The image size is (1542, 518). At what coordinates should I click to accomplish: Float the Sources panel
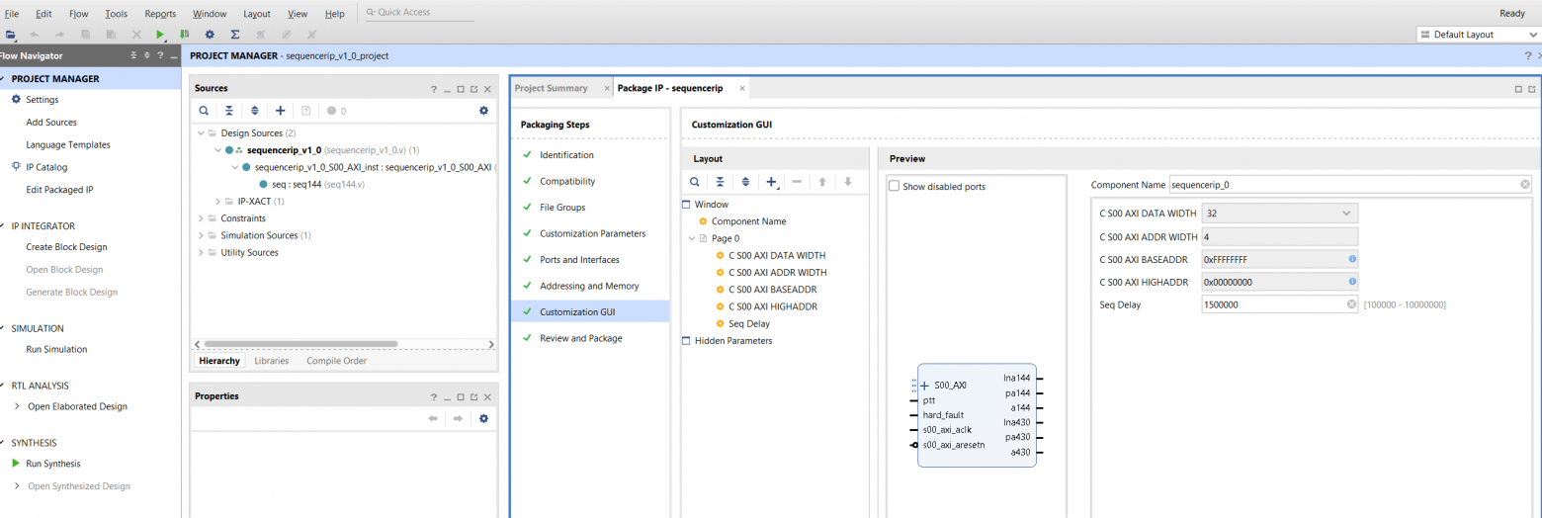click(473, 89)
